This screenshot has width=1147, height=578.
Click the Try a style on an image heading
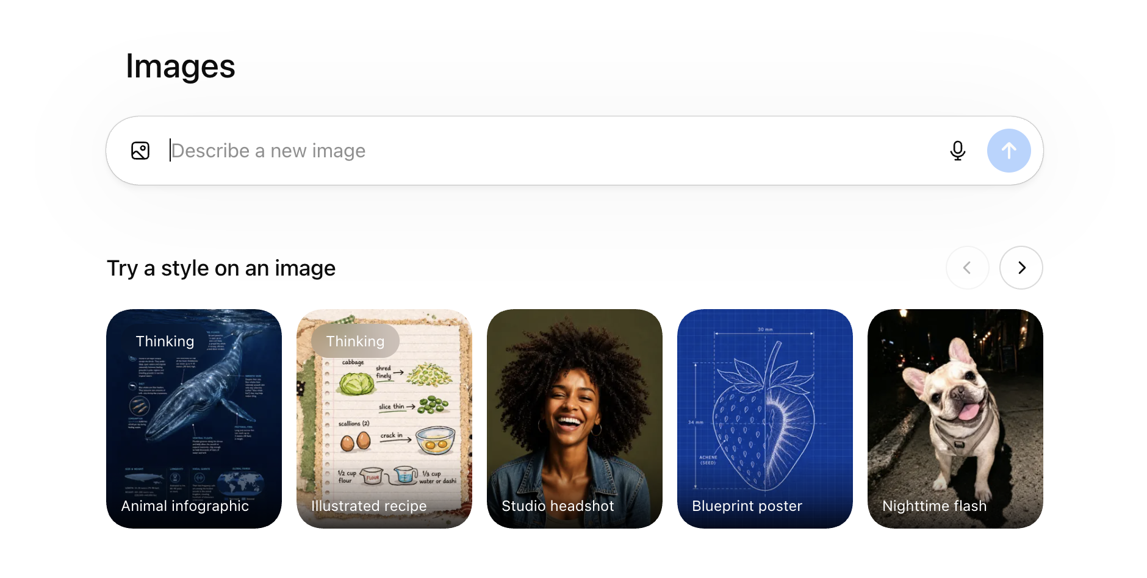[221, 268]
